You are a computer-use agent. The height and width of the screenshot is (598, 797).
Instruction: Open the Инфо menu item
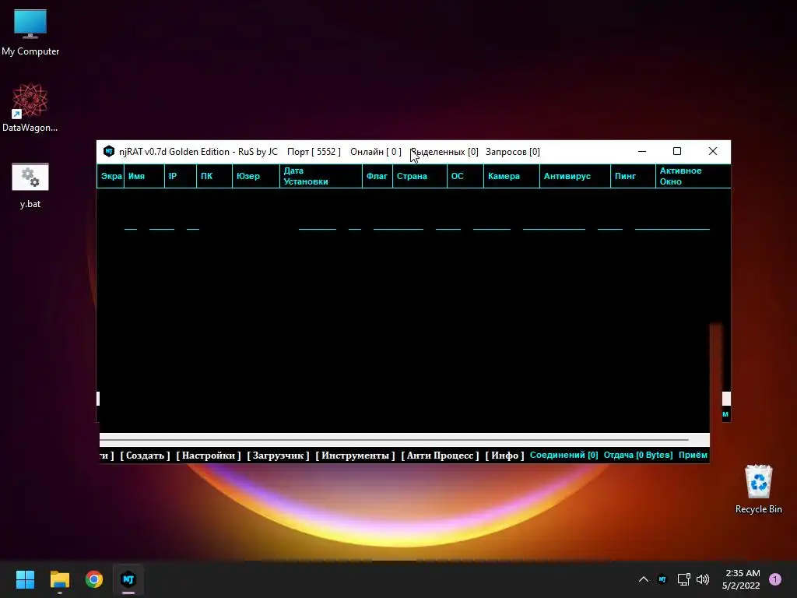click(504, 455)
